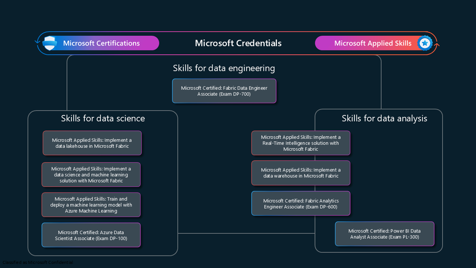Open the Real-Time Intelligence solution card
The height and width of the screenshot is (268, 476).
point(301,143)
